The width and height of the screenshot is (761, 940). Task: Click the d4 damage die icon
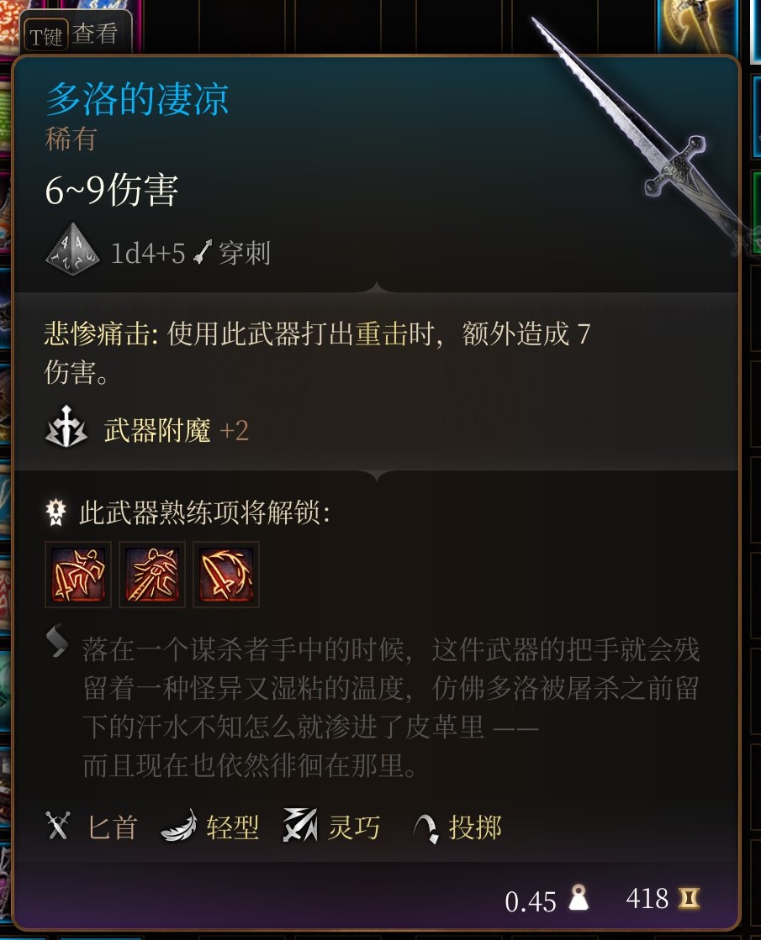click(72, 249)
